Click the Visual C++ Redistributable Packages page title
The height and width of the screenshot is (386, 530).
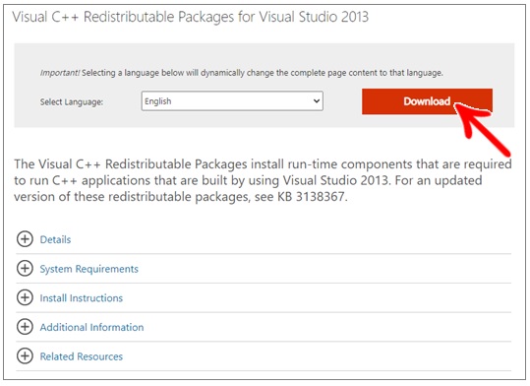tap(191, 17)
